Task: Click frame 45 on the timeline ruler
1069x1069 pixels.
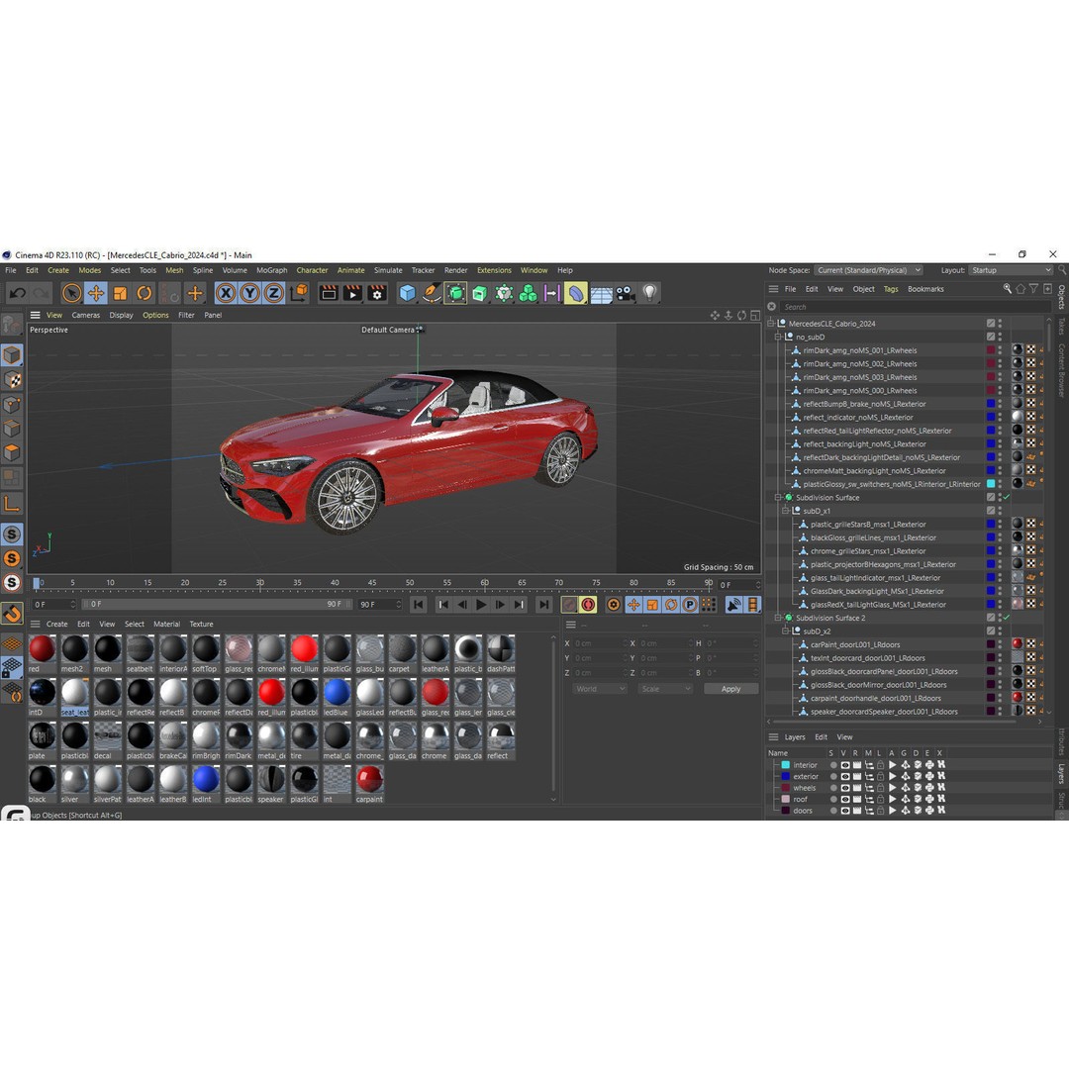Action: coord(372,583)
